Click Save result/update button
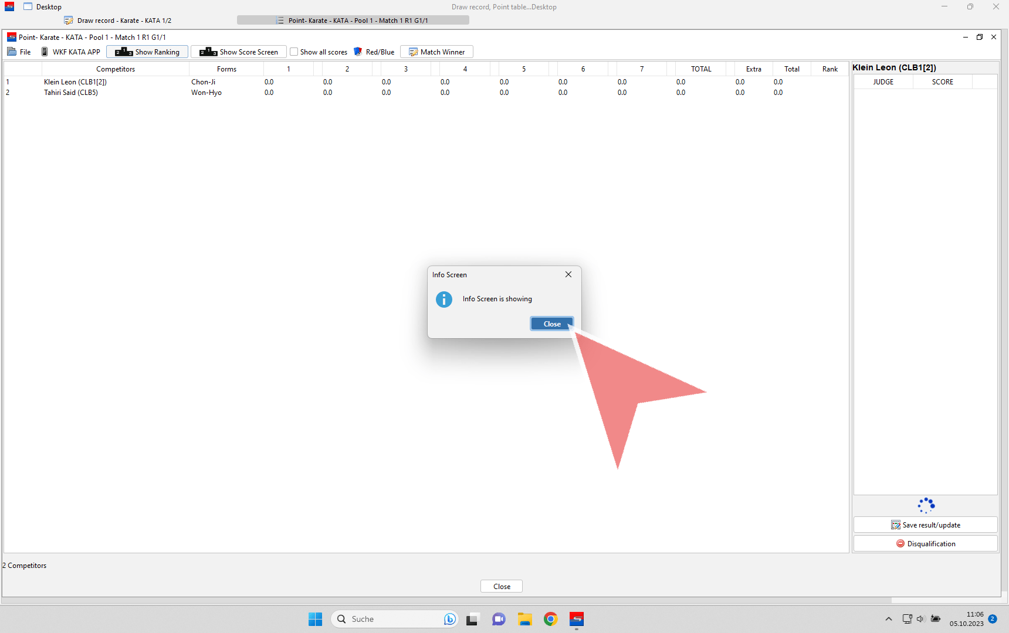 pyautogui.click(x=925, y=525)
